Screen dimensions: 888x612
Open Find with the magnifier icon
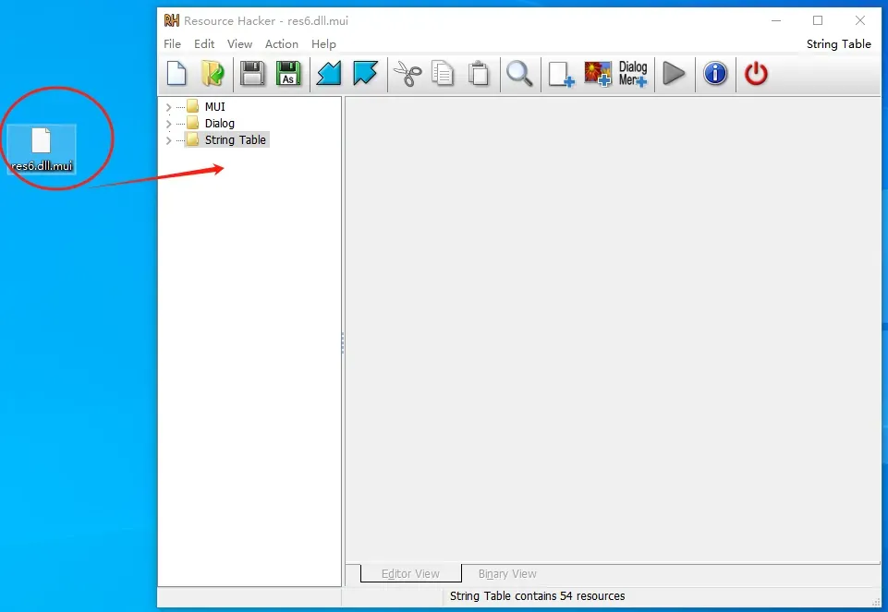pos(519,74)
